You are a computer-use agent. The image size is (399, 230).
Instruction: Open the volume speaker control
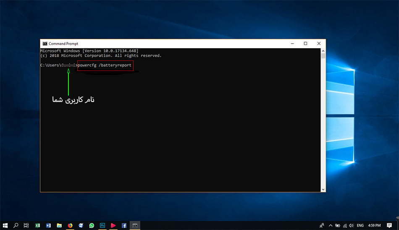click(352, 225)
